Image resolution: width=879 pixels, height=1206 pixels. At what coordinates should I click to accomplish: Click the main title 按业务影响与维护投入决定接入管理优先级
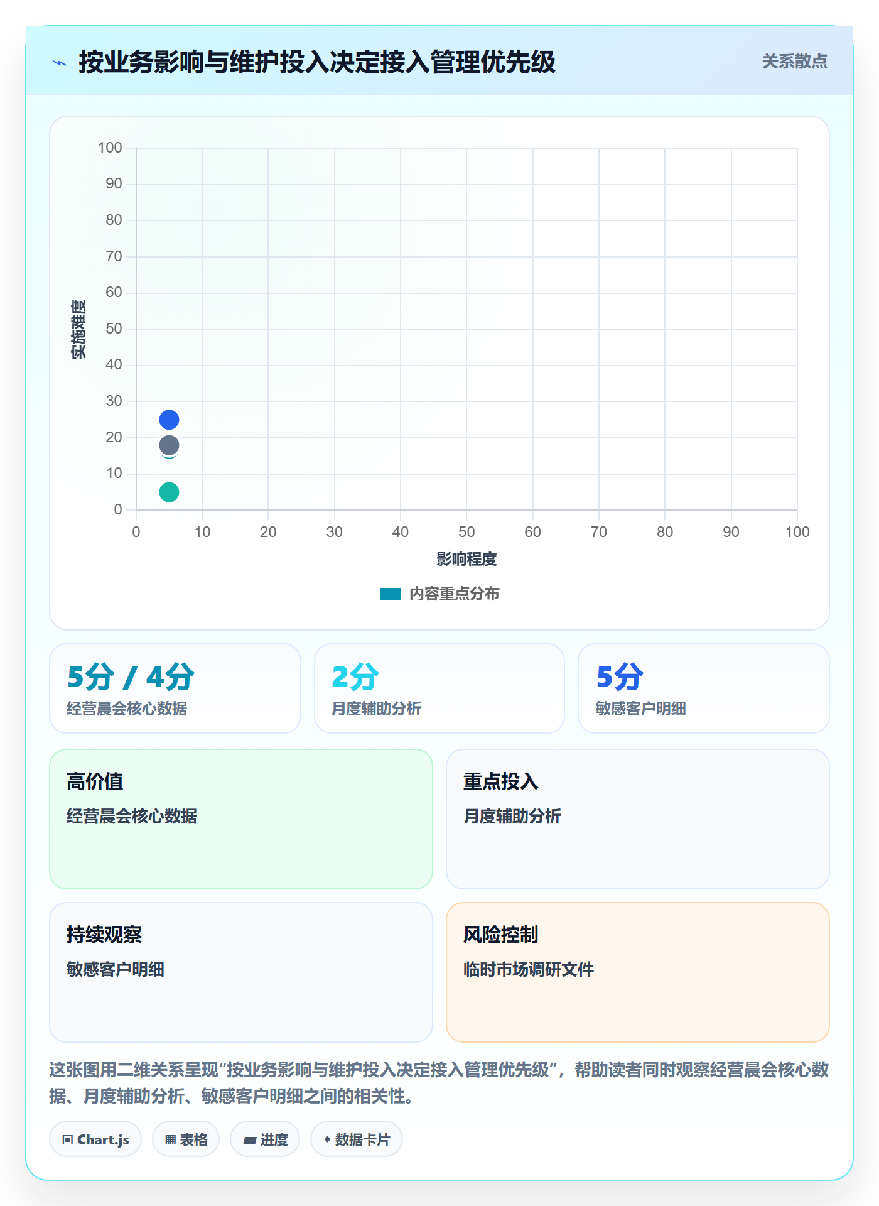click(317, 62)
